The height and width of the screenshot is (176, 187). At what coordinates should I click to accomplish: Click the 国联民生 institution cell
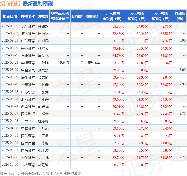click(28, 143)
